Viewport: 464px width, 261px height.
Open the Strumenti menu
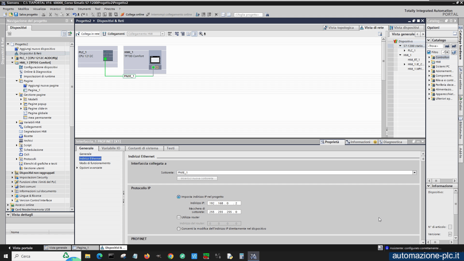click(x=84, y=9)
